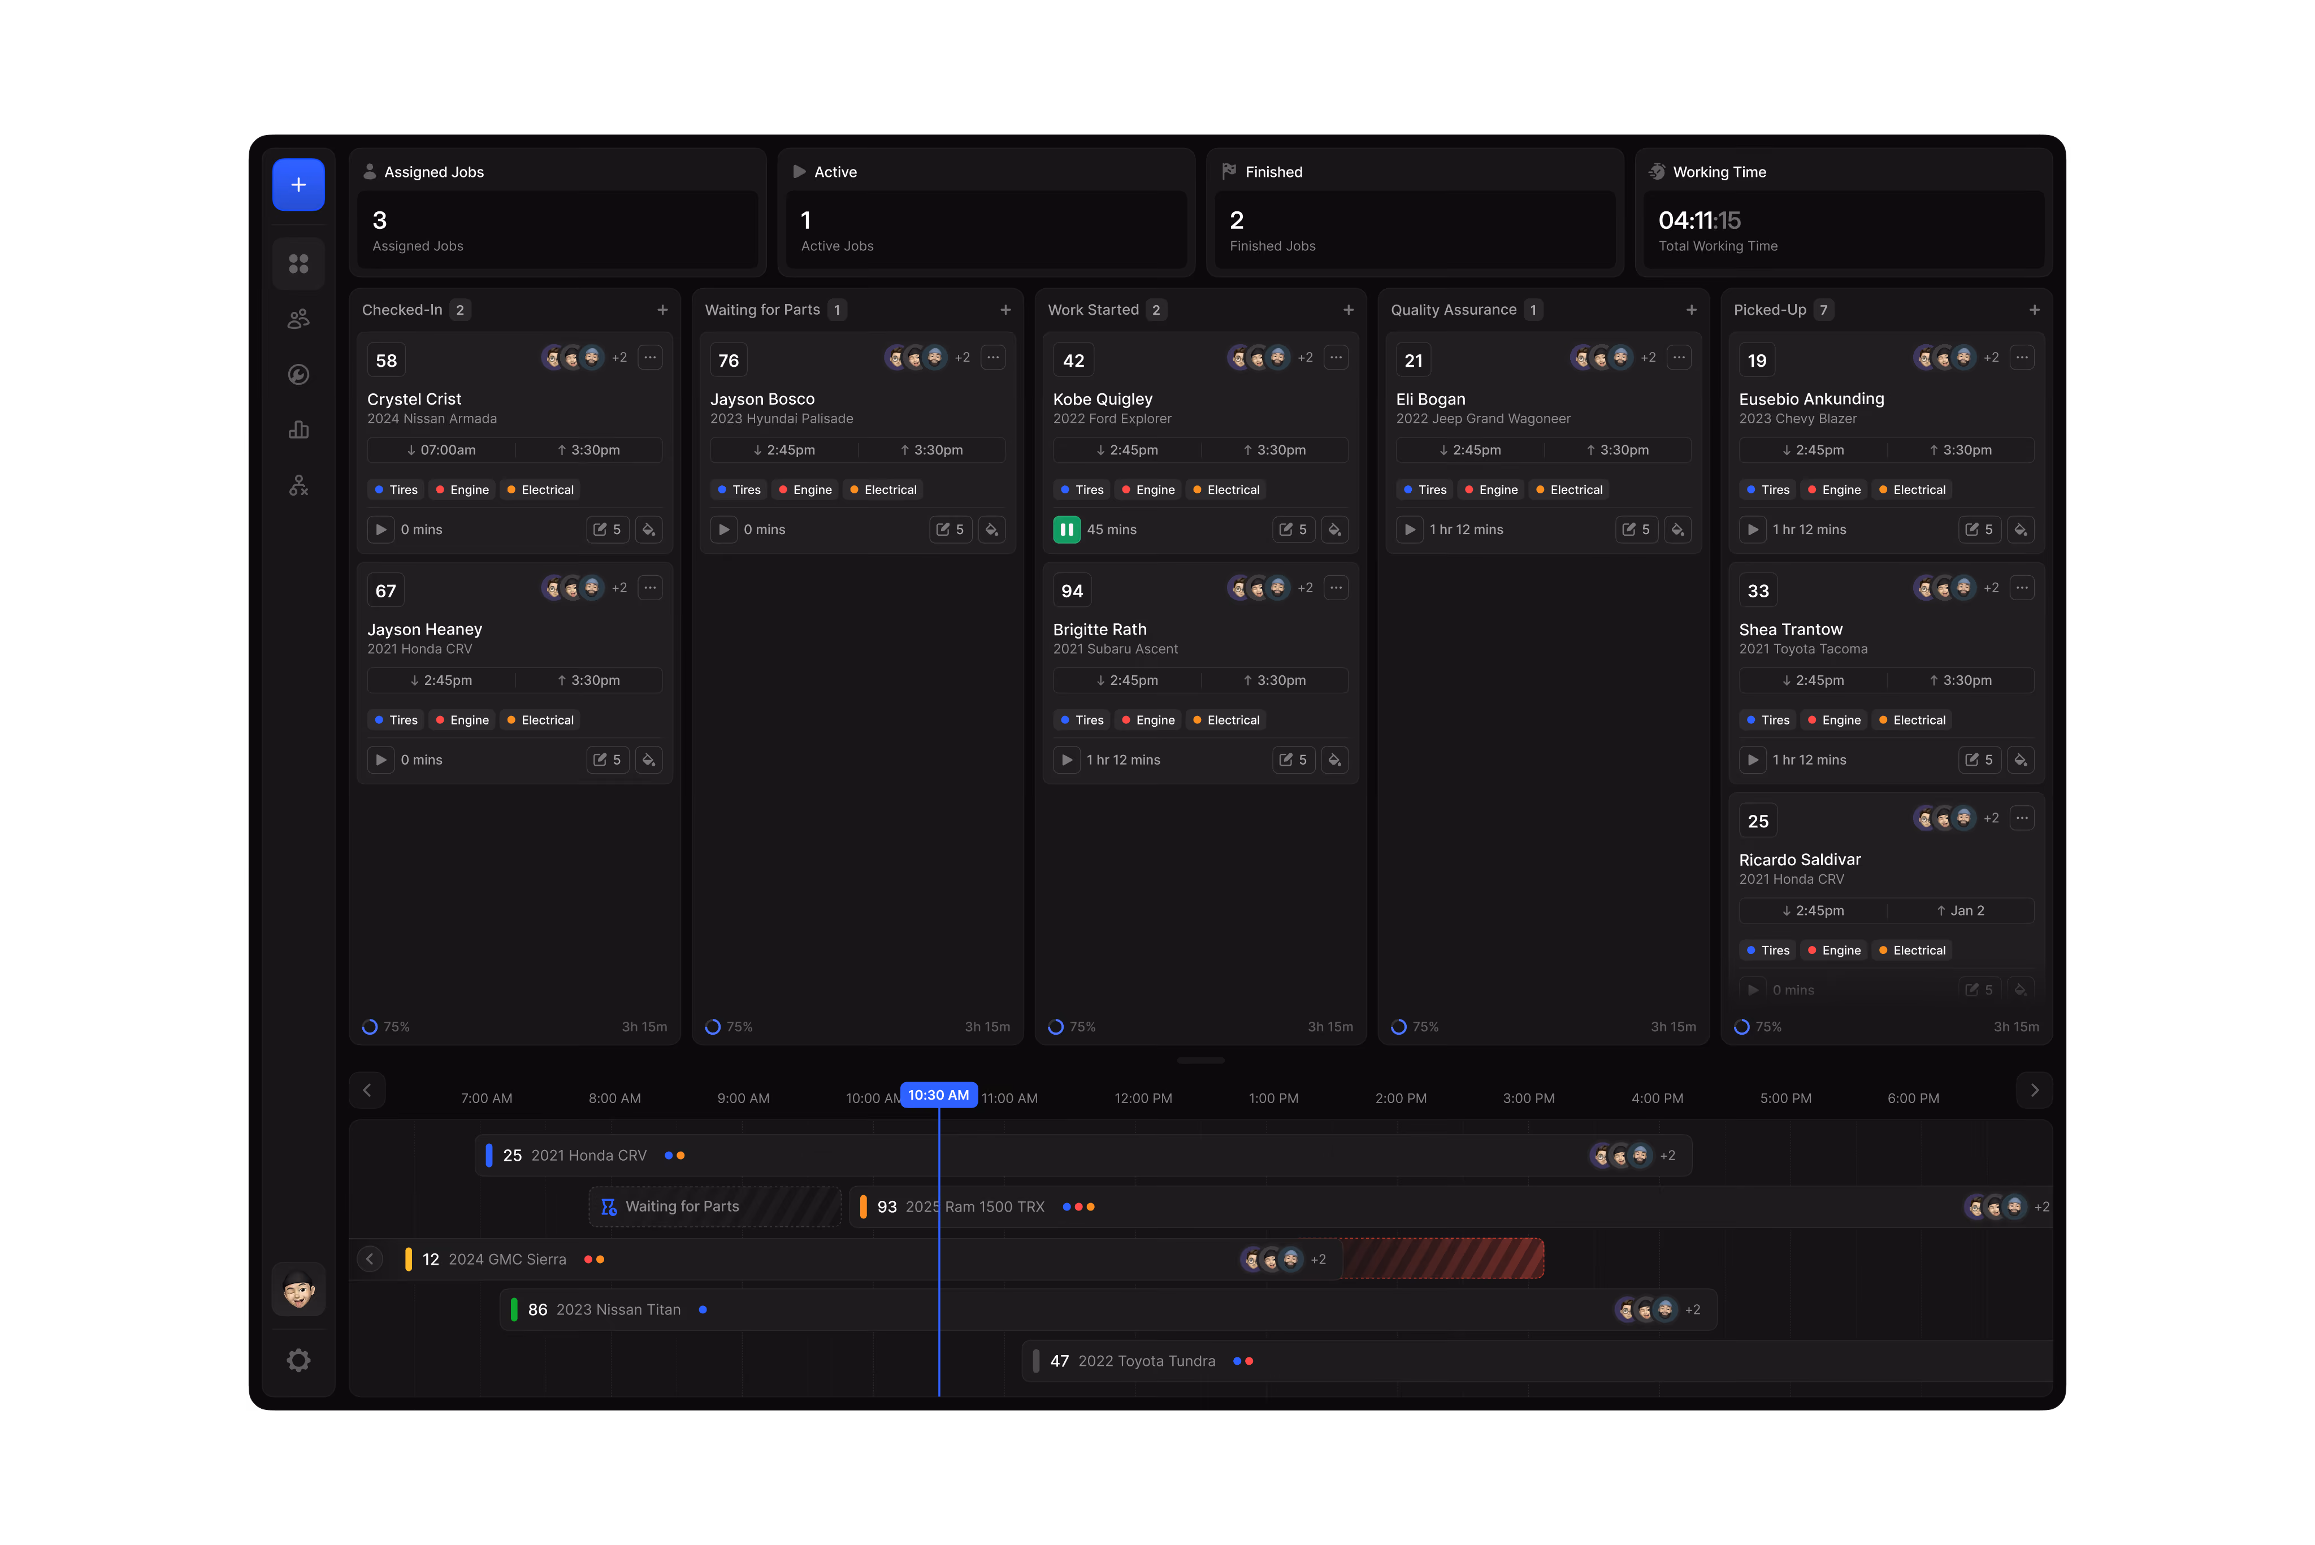The image size is (2315, 1545).
Task: Open more options on Jayson Bosco card
Action: point(992,357)
